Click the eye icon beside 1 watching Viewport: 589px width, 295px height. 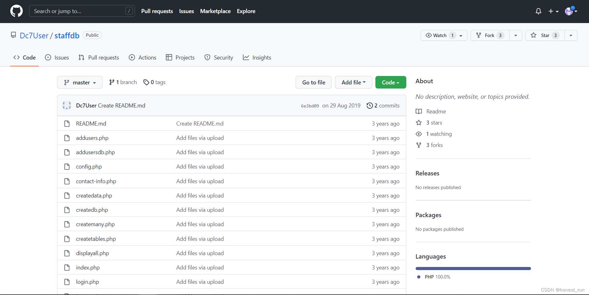[x=419, y=134]
